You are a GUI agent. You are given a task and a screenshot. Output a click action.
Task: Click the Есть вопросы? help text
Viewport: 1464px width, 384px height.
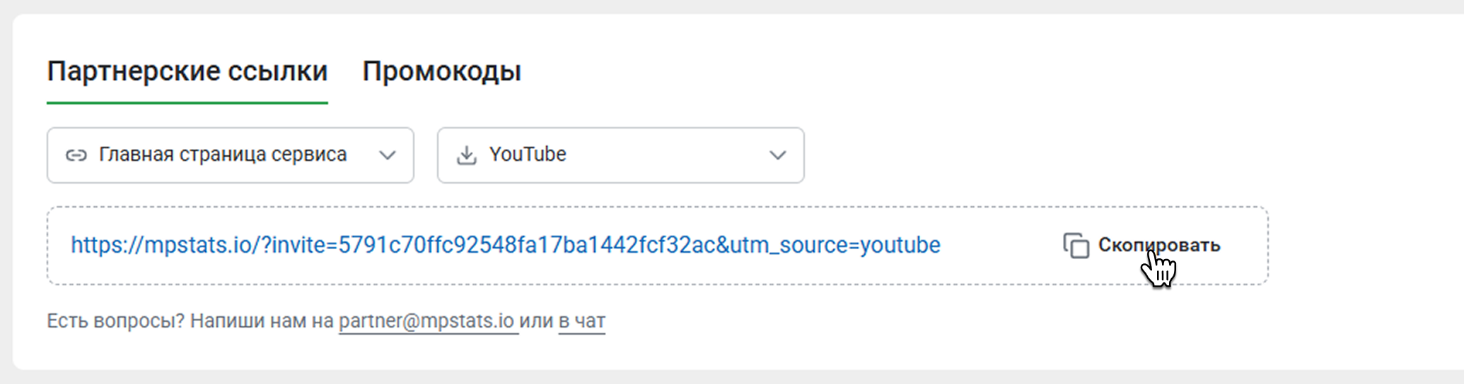(115, 321)
